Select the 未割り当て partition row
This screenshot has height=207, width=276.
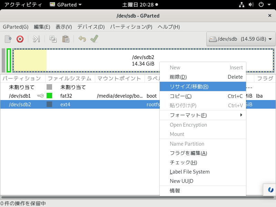point(138,87)
